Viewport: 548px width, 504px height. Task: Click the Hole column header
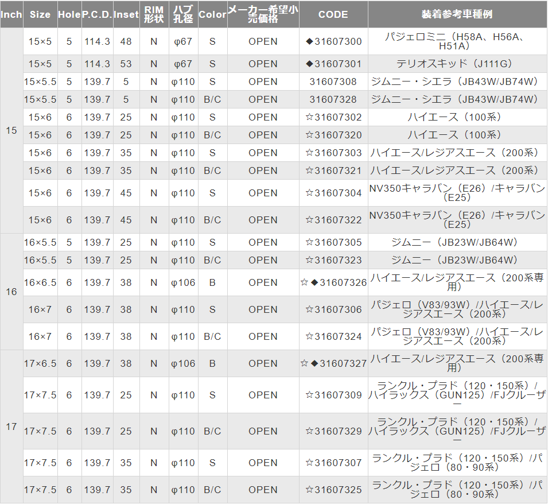tap(69, 14)
